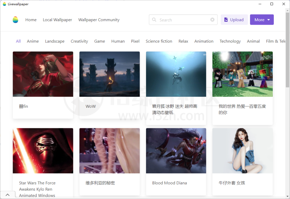The image size is (290, 199).
Task: Filter by the Animal category
Action: [253, 41]
